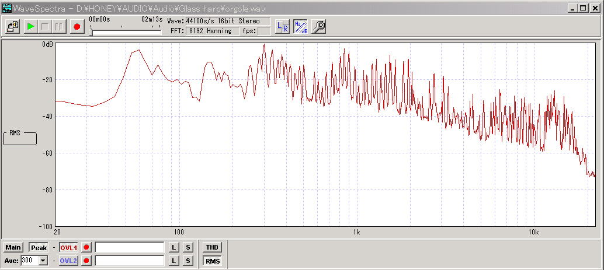
Task: Close the WaveSpectra window
Action: [x=594, y=8]
